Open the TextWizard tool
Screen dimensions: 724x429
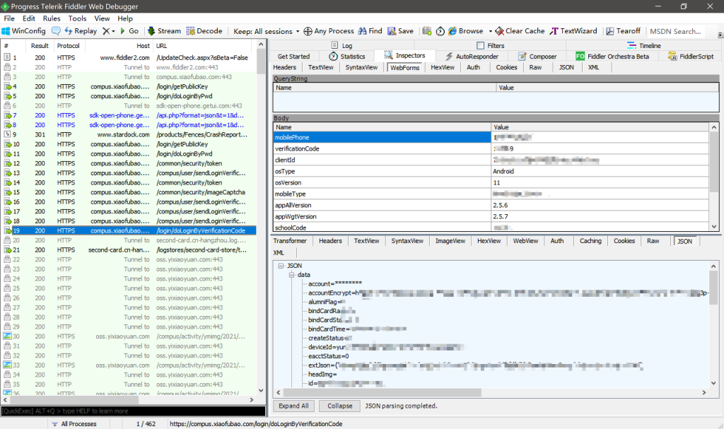point(573,31)
